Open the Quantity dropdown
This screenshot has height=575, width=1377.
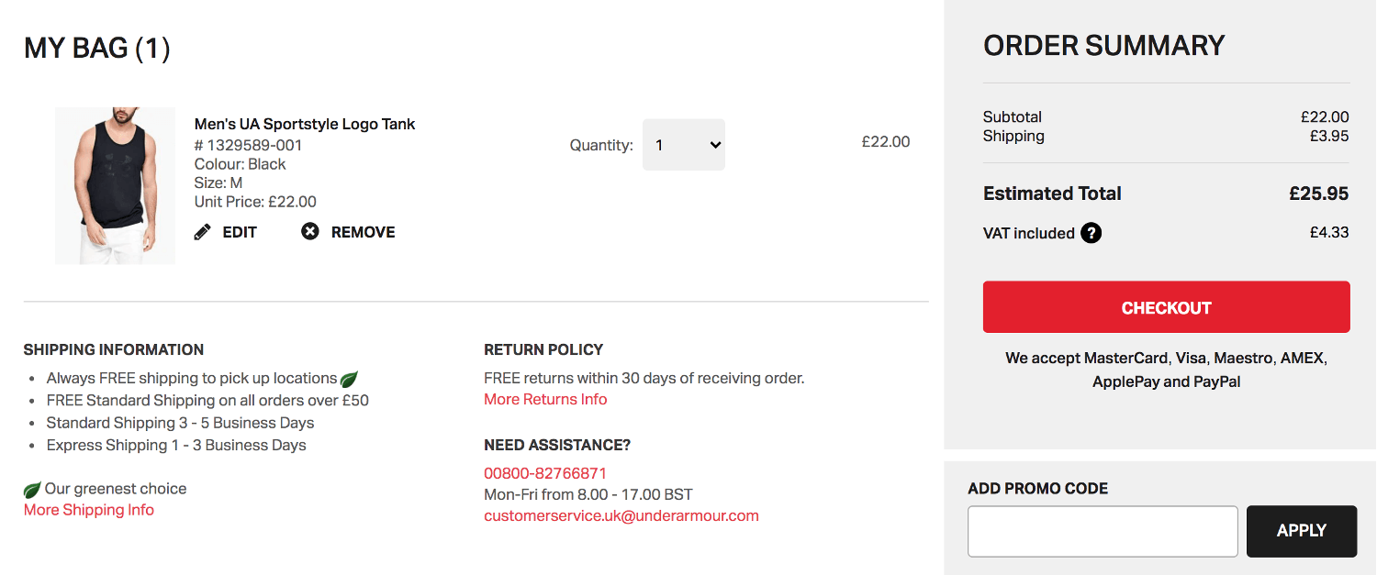click(x=683, y=145)
